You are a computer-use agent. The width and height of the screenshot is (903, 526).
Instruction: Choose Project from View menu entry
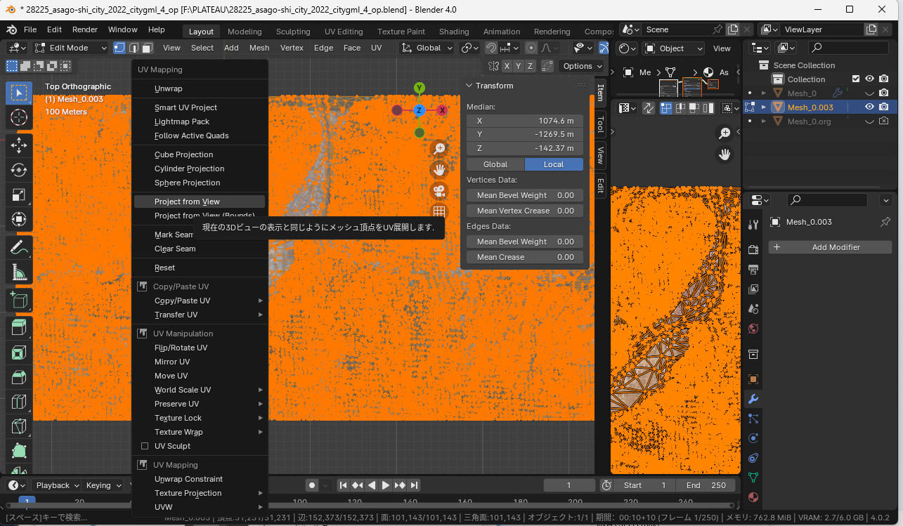(x=187, y=202)
